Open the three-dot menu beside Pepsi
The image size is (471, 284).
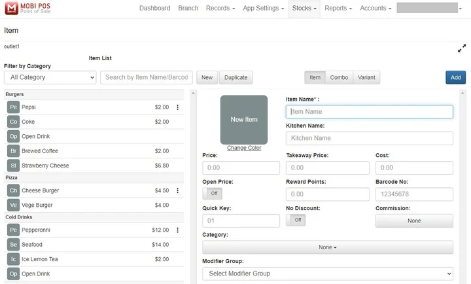pyautogui.click(x=177, y=107)
